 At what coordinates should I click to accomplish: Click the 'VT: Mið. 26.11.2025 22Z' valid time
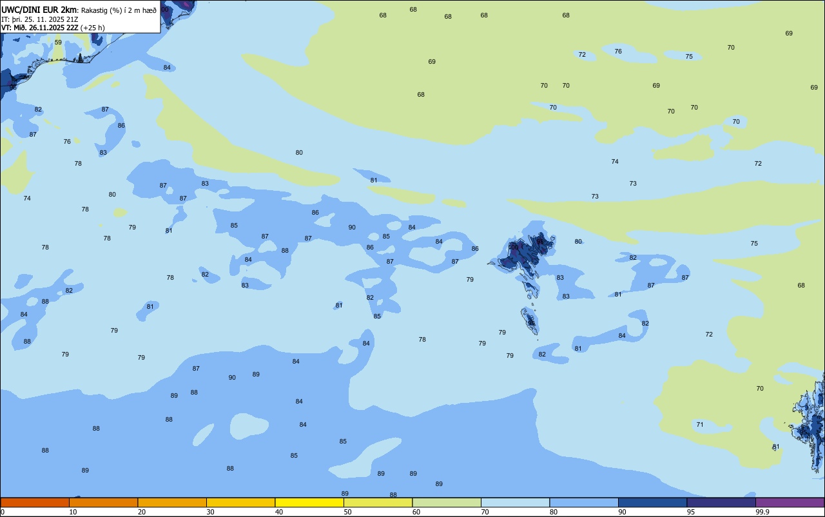click(39, 28)
